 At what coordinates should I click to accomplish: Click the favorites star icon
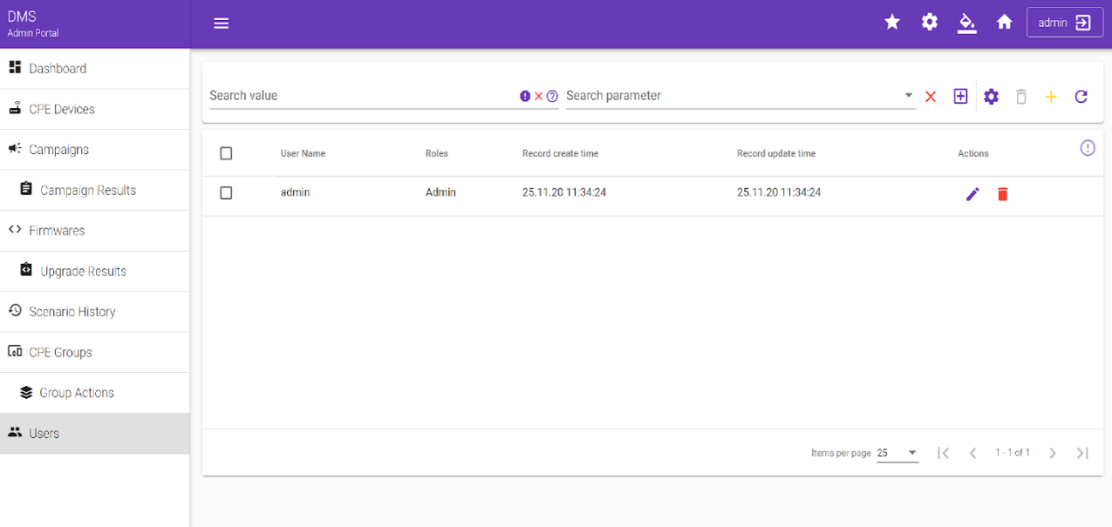892,23
